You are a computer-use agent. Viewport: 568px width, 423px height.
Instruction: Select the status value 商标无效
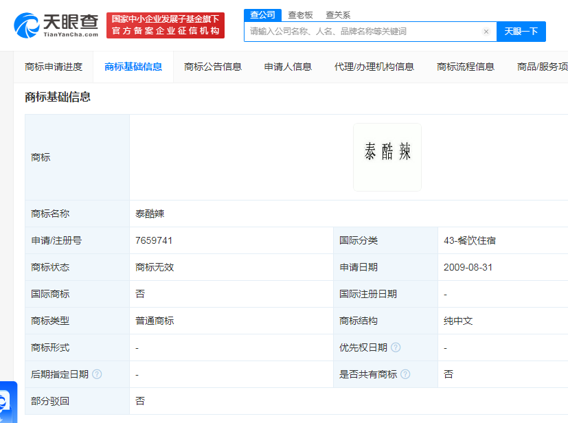pyautogui.click(x=155, y=267)
